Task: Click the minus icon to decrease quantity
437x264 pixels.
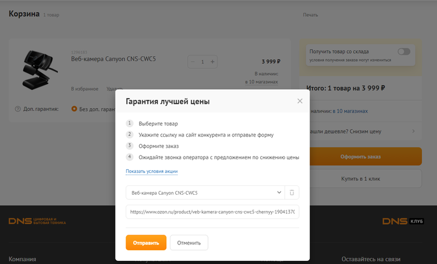Action: tap(193, 62)
